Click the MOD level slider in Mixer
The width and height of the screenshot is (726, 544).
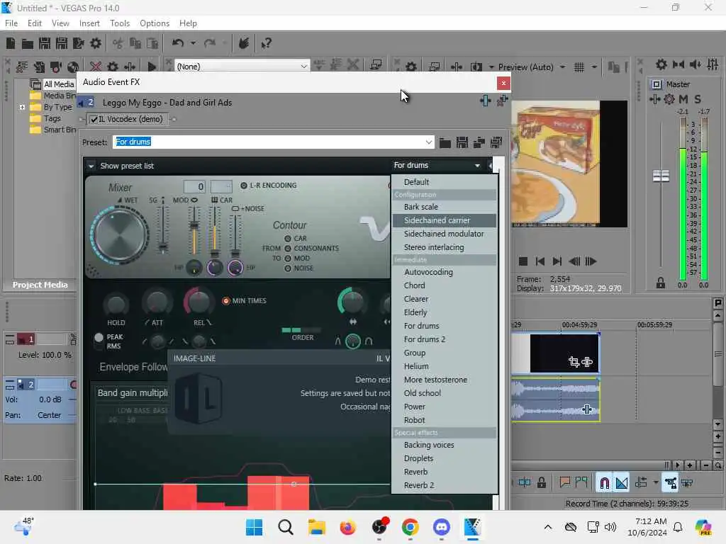click(194, 226)
